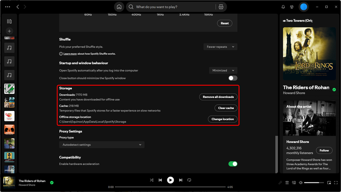Open the Queue icon
This screenshot has width=341, height=192.
tap(287, 182)
